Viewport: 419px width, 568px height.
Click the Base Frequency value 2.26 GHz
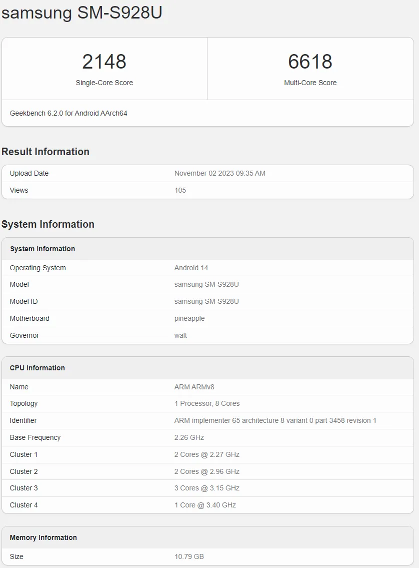[189, 437]
